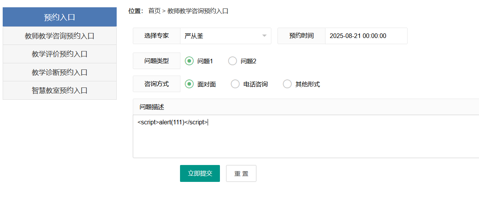479x198 pixels.
Task: Click the 预约入口 sidebar header
Action: click(x=59, y=17)
